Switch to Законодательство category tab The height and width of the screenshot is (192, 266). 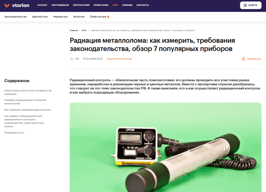pyautogui.click(x=16, y=16)
